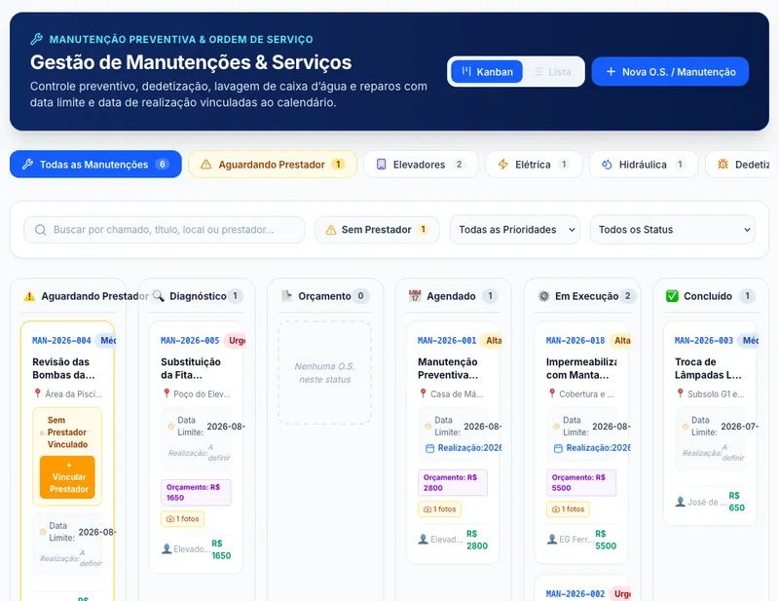
Task: Click Alta priority badge on MAN-2026-001
Action: (x=493, y=341)
